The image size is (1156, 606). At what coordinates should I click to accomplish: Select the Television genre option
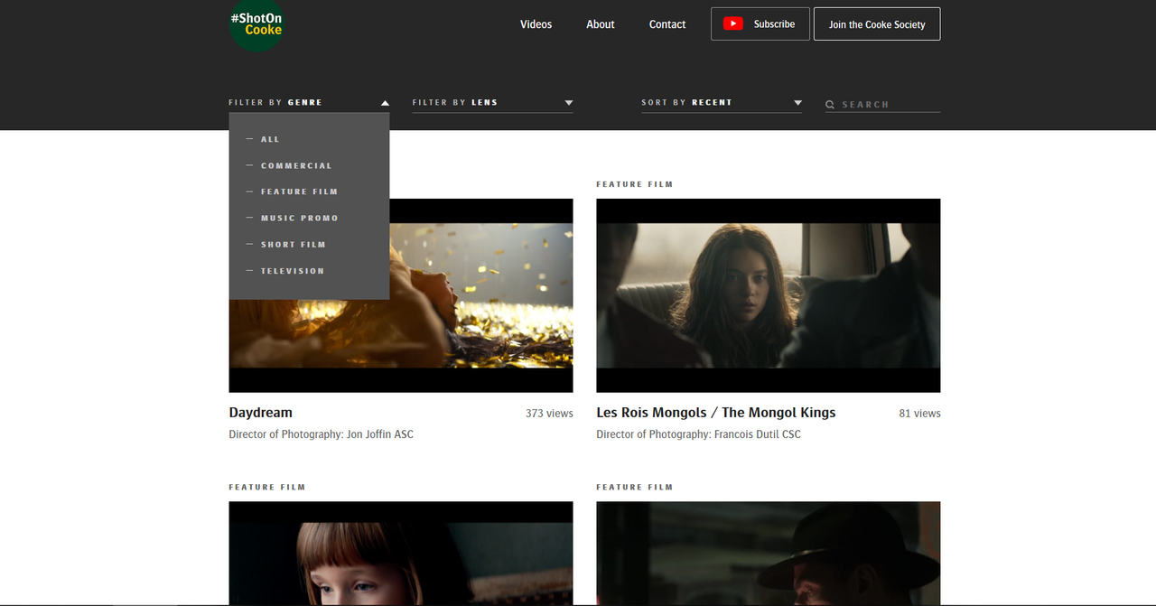(293, 271)
